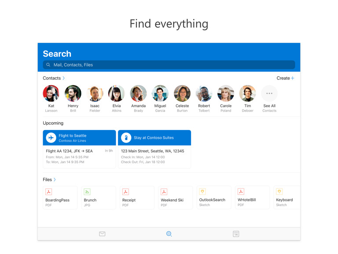Open the Weekend Ski file name
This screenshot has height=254, width=338.
click(172, 200)
